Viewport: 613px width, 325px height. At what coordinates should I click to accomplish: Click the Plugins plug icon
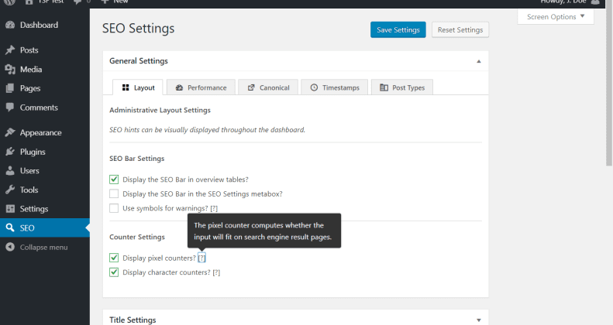click(x=10, y=152)
